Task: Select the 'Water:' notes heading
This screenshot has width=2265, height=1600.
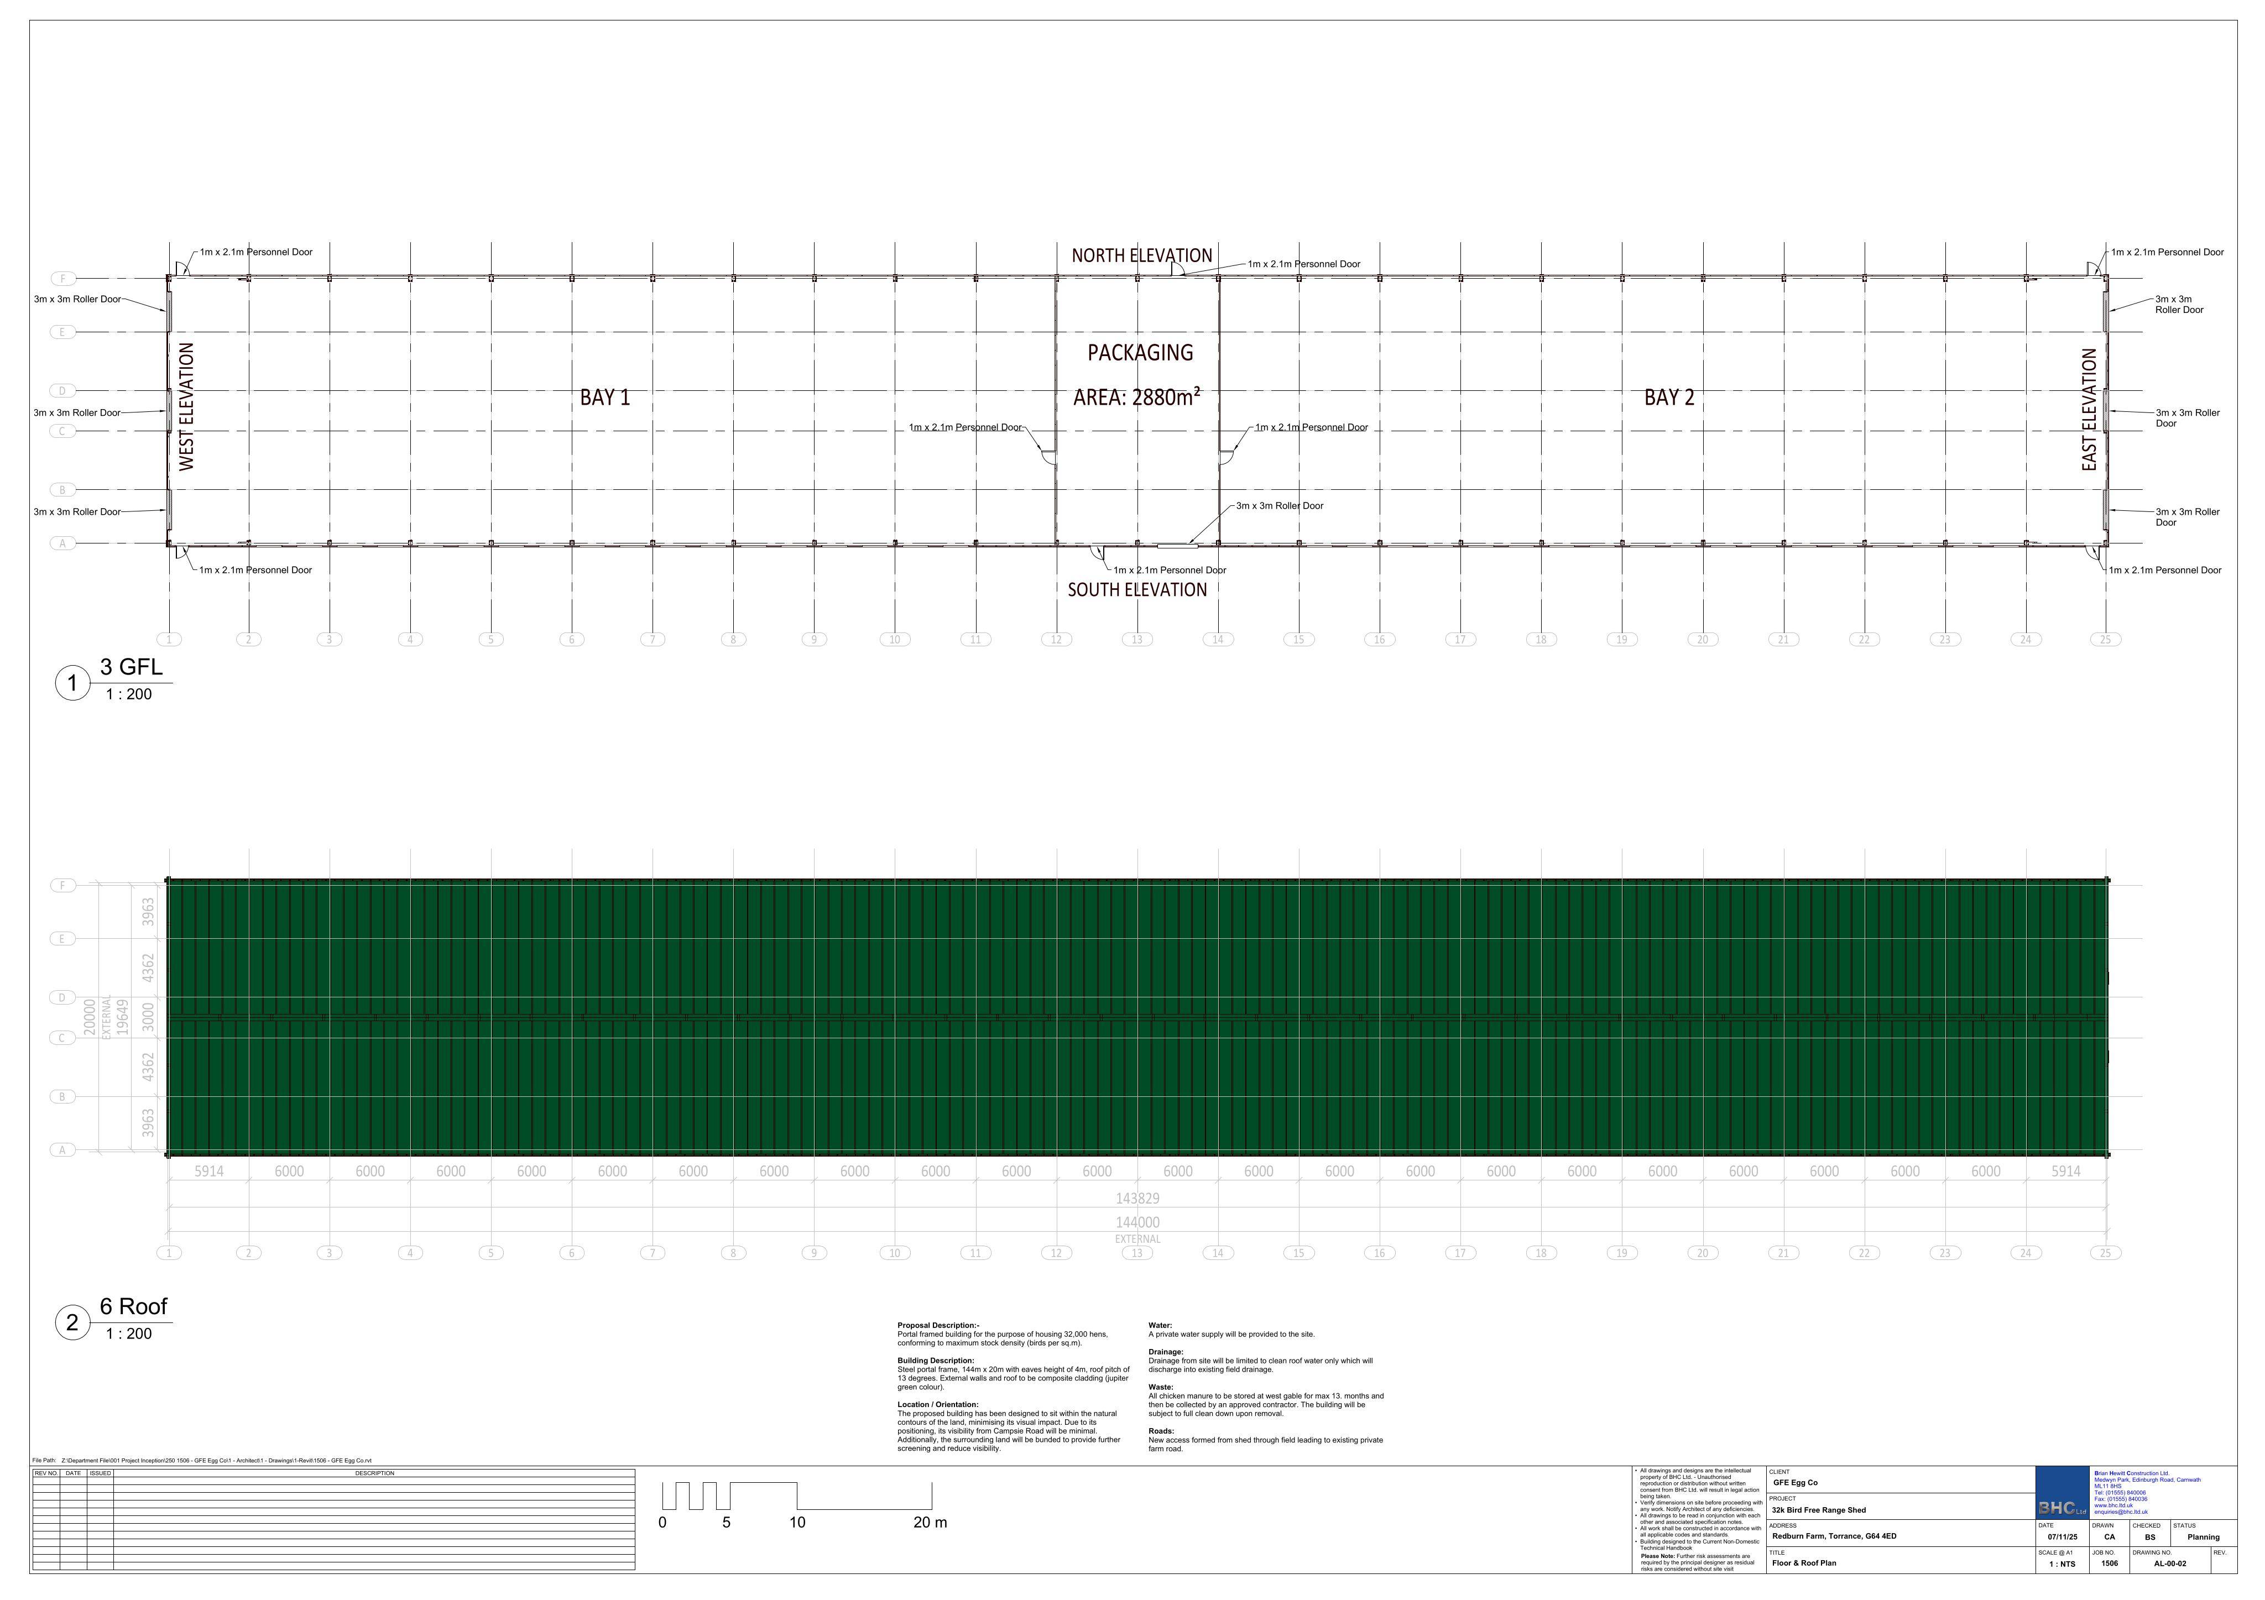Action: pos(1160,1326)
